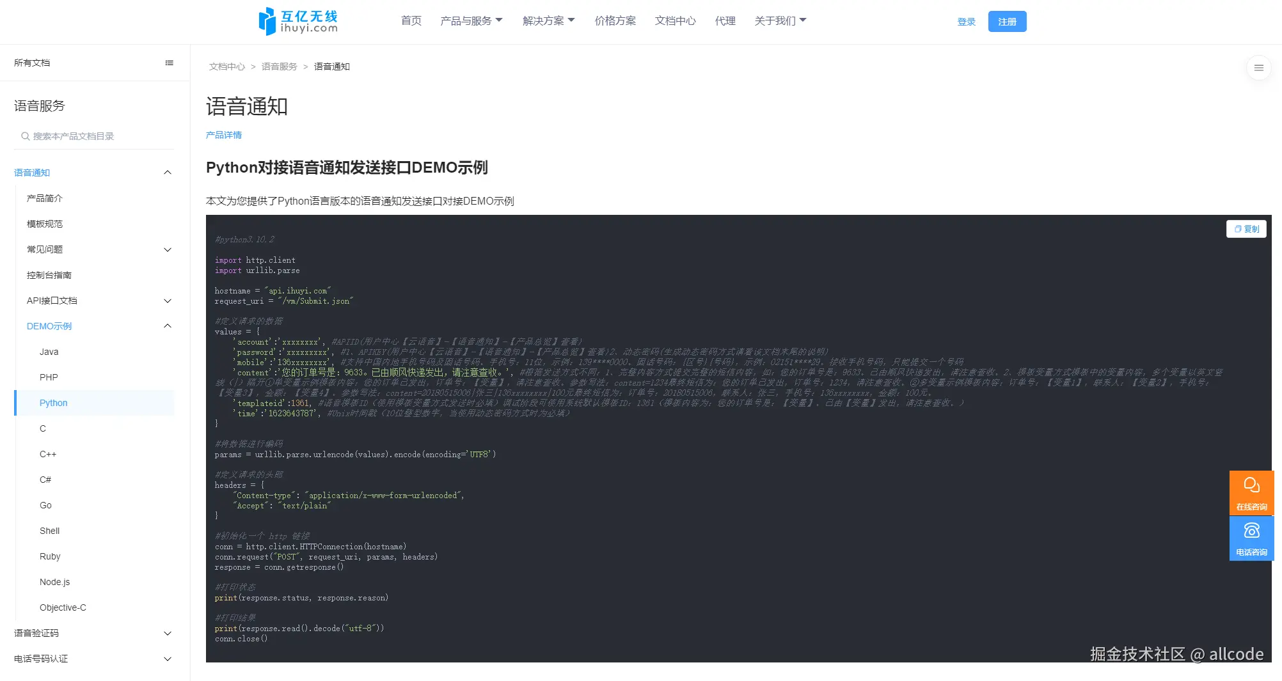Click the circular menu icon near the breadcrumb
The image size is (1282, 681).
pyautogui.click(x=1258, y=67)
